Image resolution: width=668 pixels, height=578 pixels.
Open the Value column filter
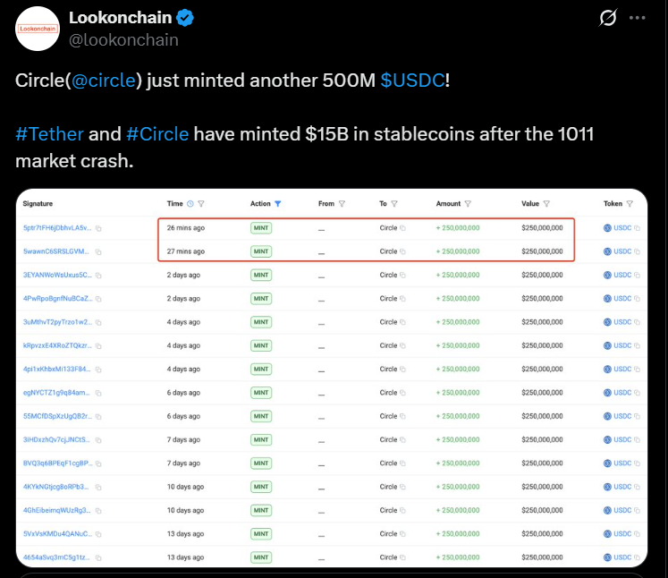(x=546, y=204)
